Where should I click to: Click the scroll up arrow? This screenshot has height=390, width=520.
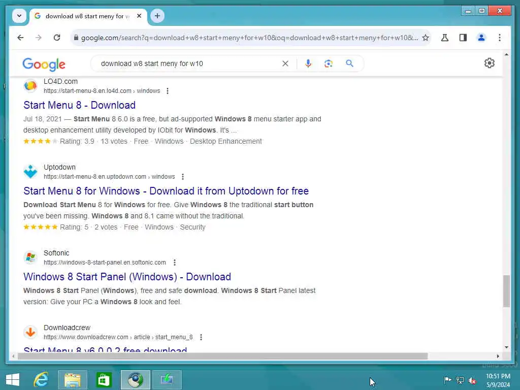coord(506,54)
